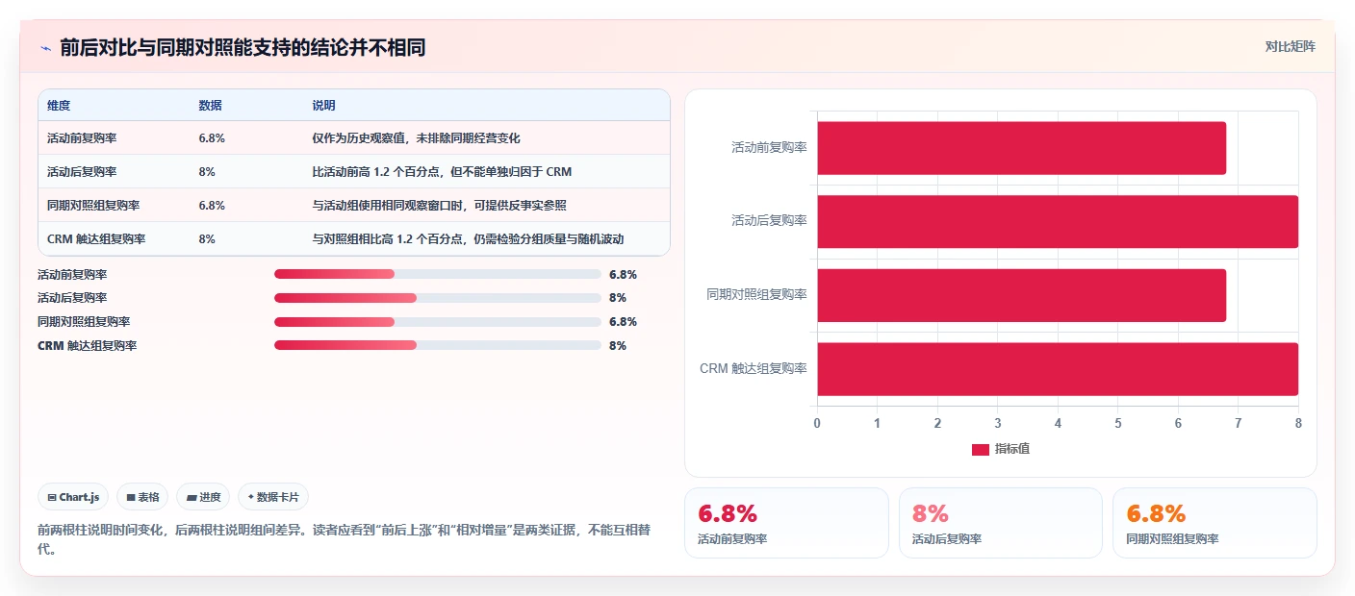Click the 6.8% value in table row 活动前复购率
The width and height of the screenshot is (1355, 596).
click(212, 138)
